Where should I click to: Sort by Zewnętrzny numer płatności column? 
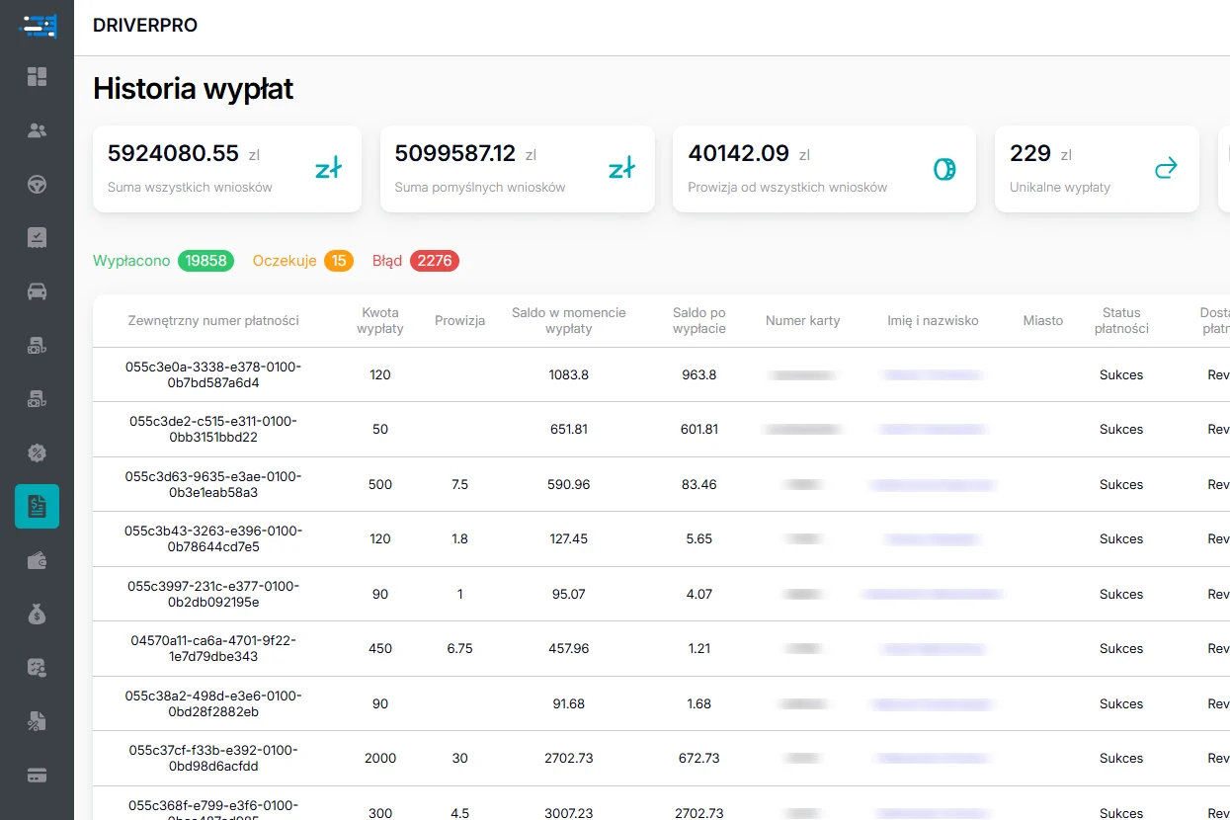click(213, 320)
